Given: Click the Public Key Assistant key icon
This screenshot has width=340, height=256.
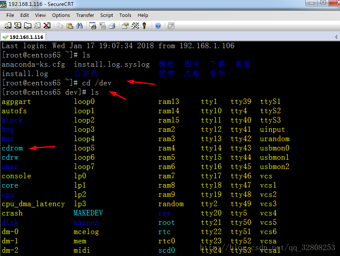Looking at the screenshot, I should (x=144, y=26).
